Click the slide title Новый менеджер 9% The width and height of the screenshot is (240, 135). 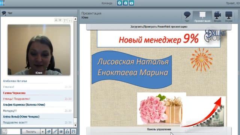(159, 39)
